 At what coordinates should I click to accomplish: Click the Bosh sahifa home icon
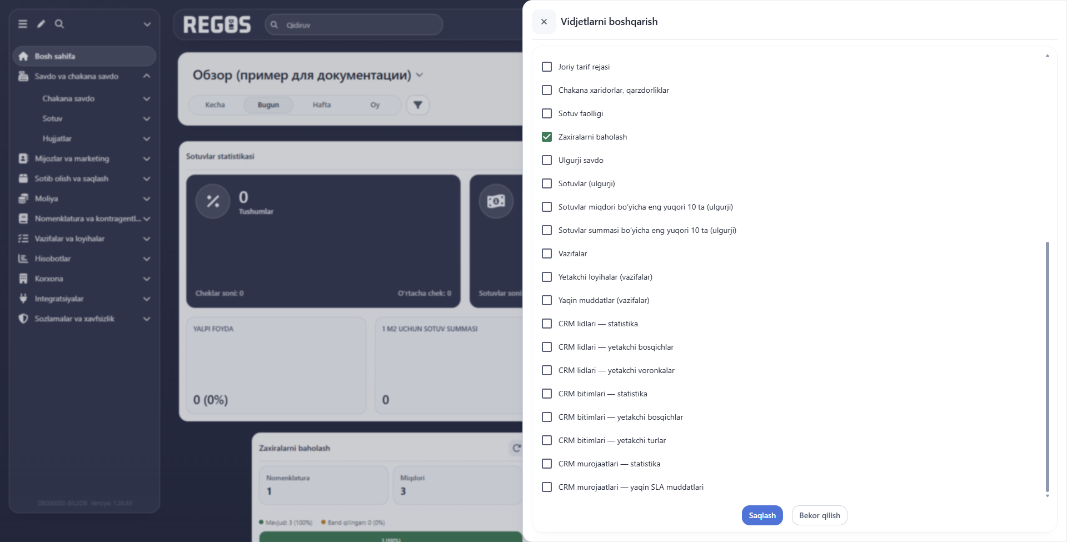coord(23,56)
